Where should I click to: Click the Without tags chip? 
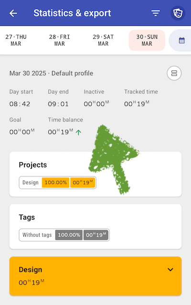click(37, 235)
